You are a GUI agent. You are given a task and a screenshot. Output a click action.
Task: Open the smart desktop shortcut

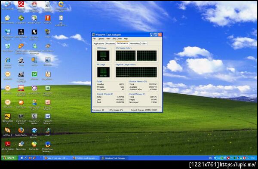[48, 132]
